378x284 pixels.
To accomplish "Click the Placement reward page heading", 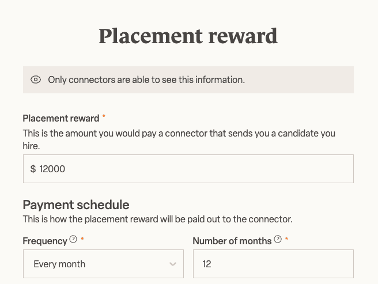I will pyautogui.click(x=188, y=36).
